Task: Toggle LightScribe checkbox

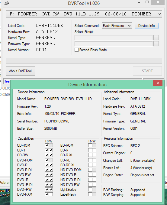Action: coord(90,190)
